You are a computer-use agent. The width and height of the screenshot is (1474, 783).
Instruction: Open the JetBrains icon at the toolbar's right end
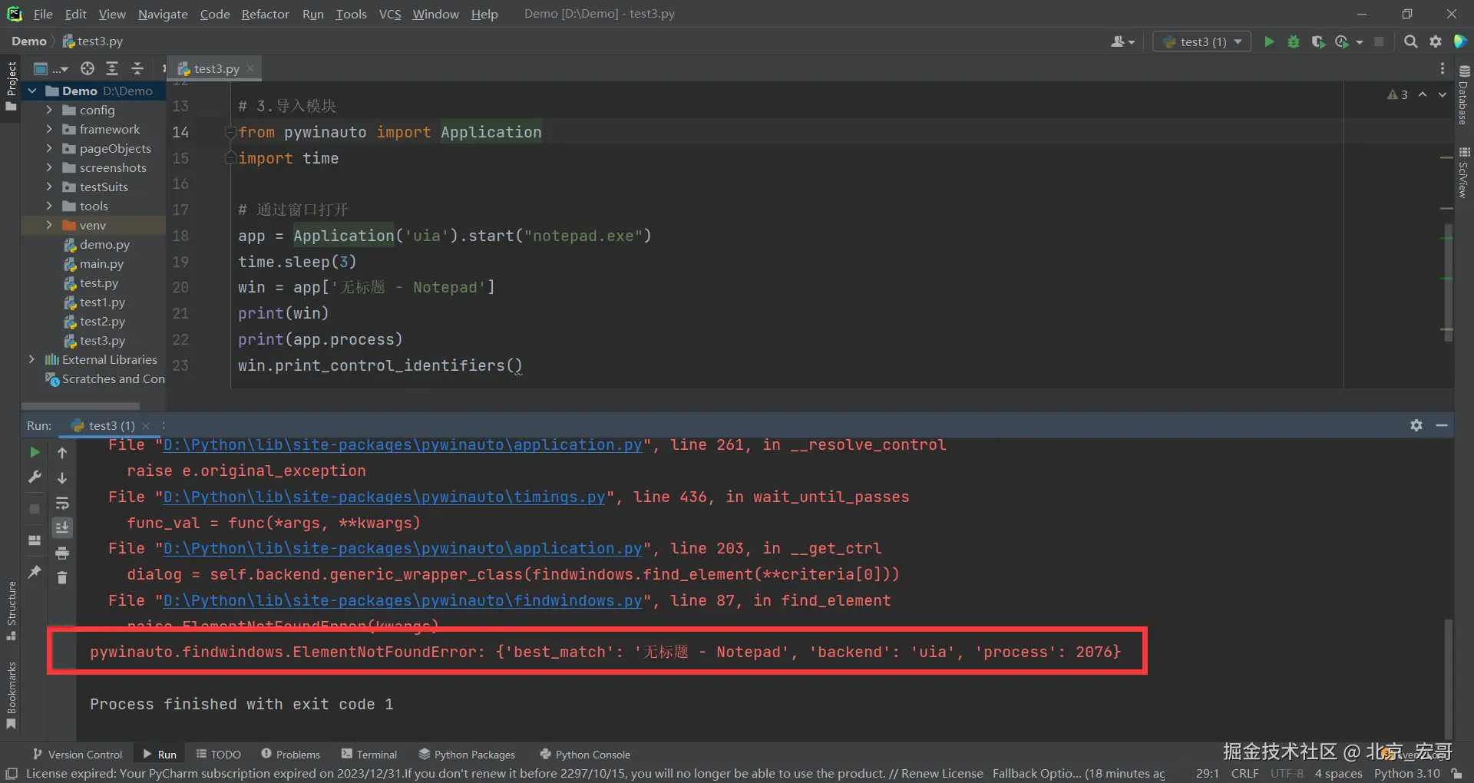1460,41
